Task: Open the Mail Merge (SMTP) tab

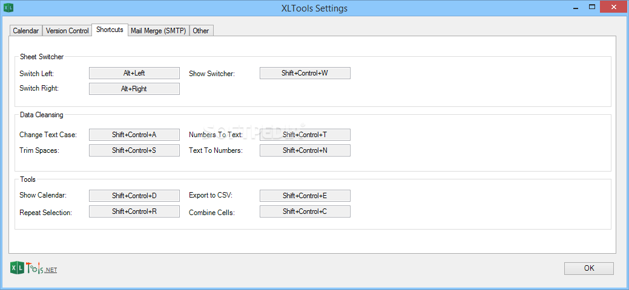Action: coord(159,30)
